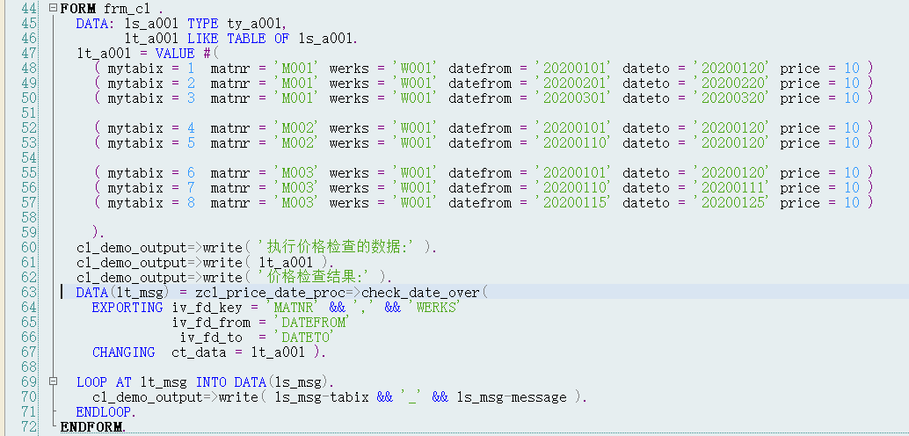
Task: Click line number 72 in the gutter
Action: (x=29, y=427)
